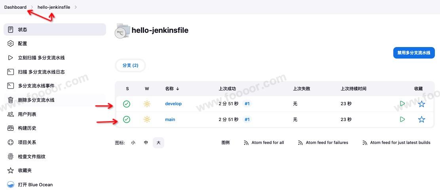440x193 pixels.
Task: Click the 禁用多分支流水线 button
Action: pos(413,53)
